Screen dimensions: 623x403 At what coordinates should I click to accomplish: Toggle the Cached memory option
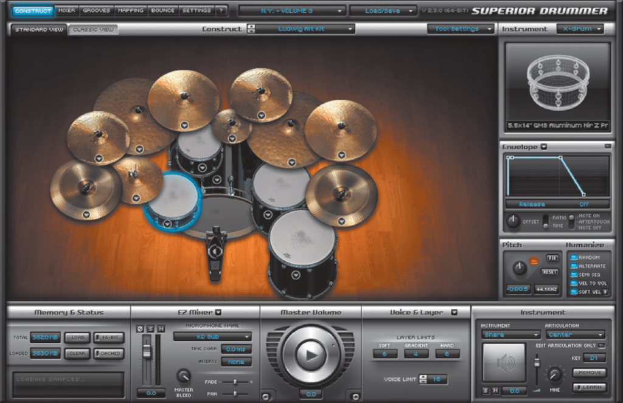[x=109, y=353]
